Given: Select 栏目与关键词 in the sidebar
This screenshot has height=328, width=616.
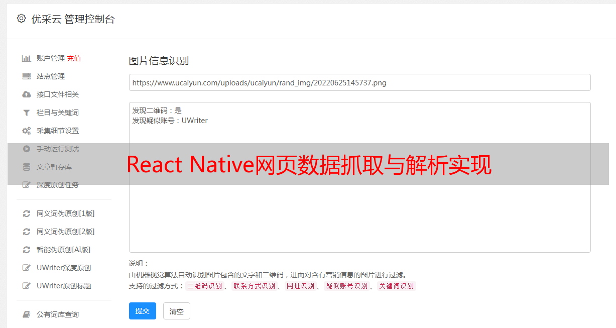Looking at the screenshot, I should pos(58,113).
